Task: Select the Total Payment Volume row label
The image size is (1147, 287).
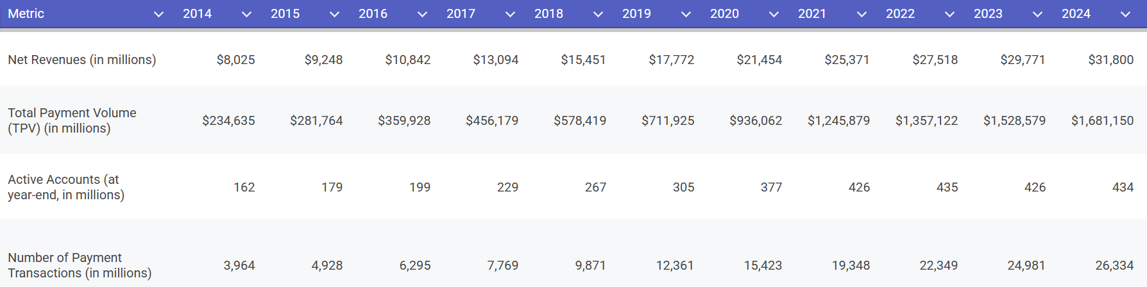Action: pos(72,120)
